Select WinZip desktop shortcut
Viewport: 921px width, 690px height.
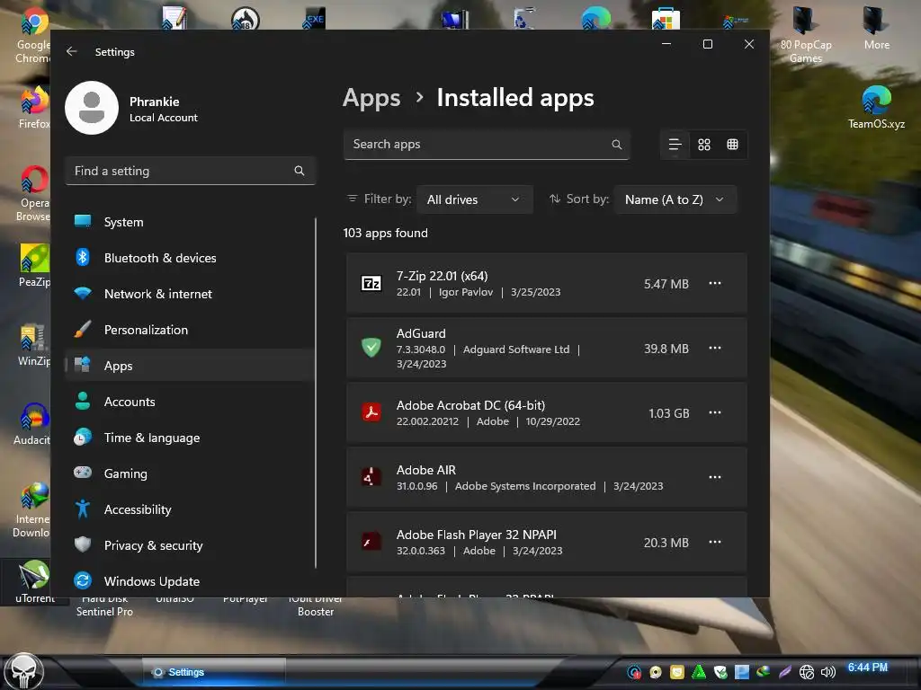click(33, 345)
